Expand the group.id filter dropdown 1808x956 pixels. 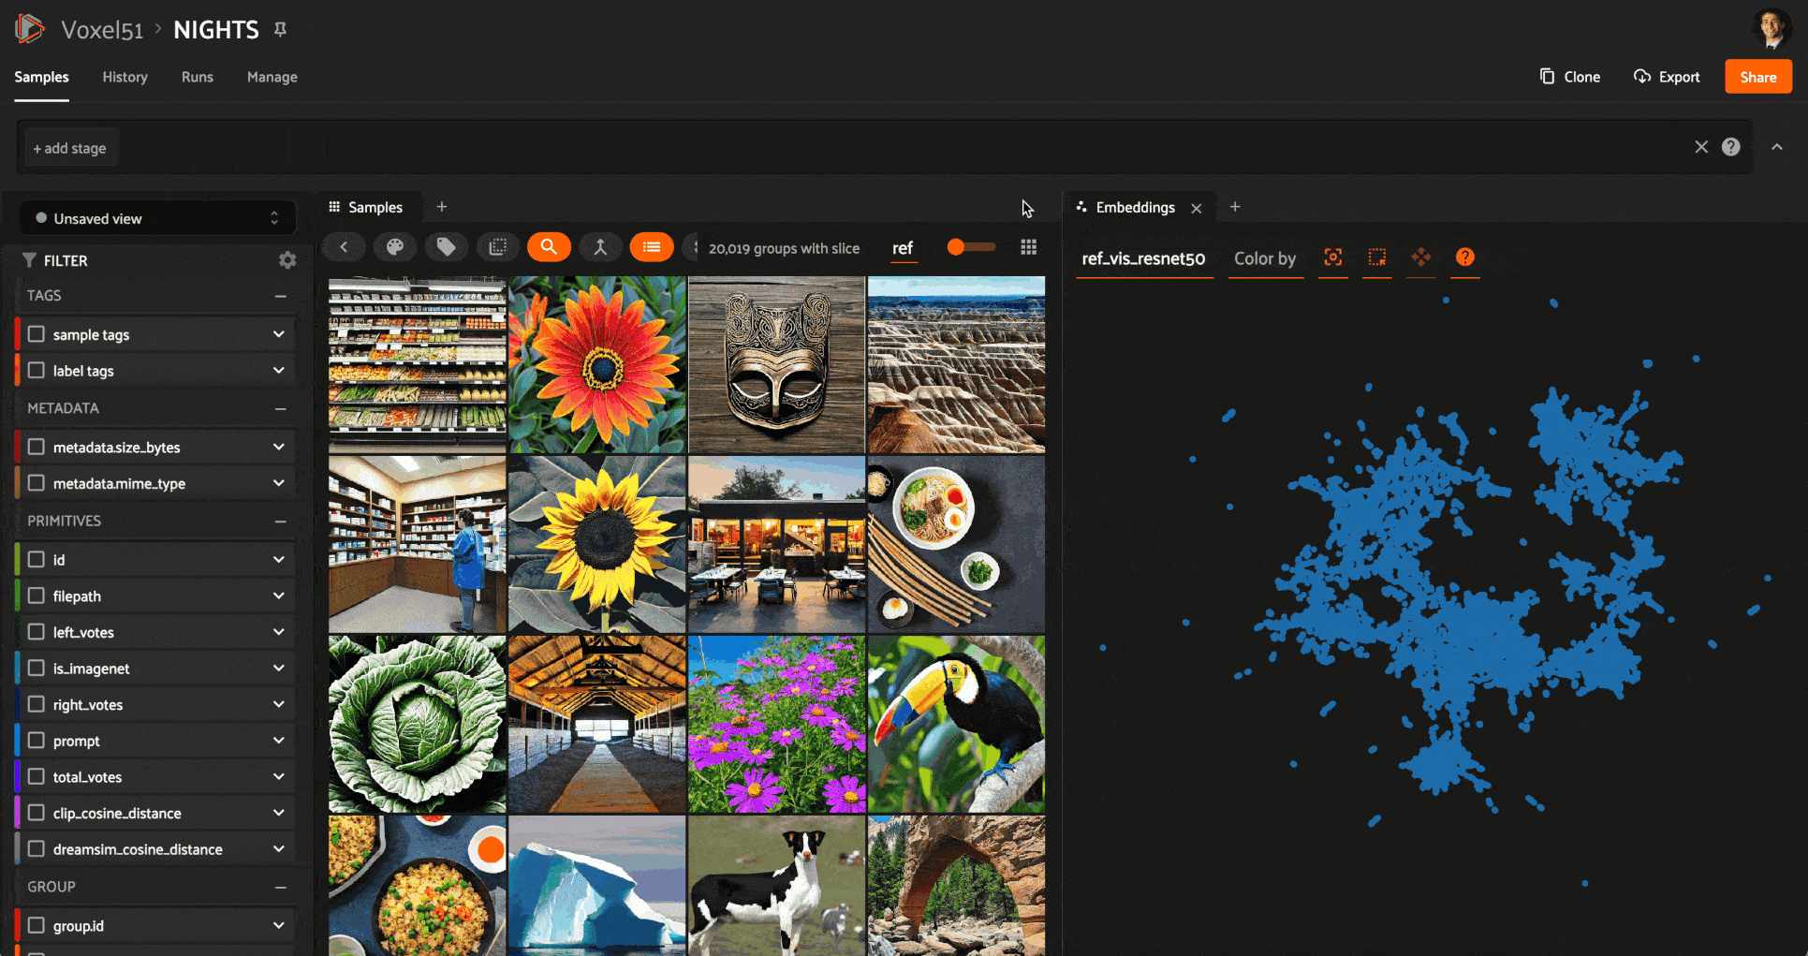click(278, 925)
